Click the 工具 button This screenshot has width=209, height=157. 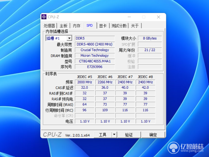pyautogui.click(x=103, y=135)
